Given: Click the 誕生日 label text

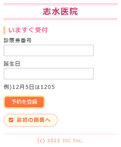Looking at the screenshot, I should click(x=12, y=64).
